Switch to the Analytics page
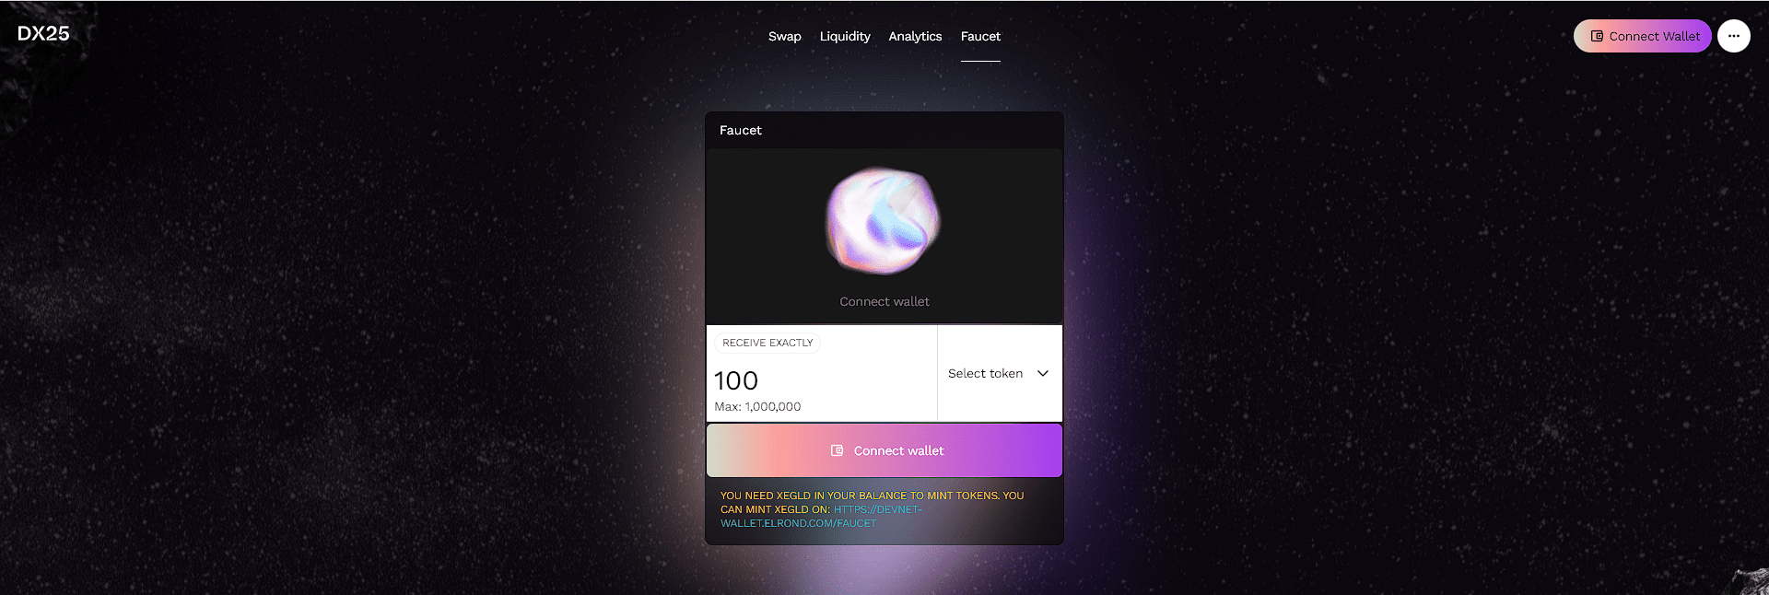Screen dimensions: 1769x595 [915, 36]
